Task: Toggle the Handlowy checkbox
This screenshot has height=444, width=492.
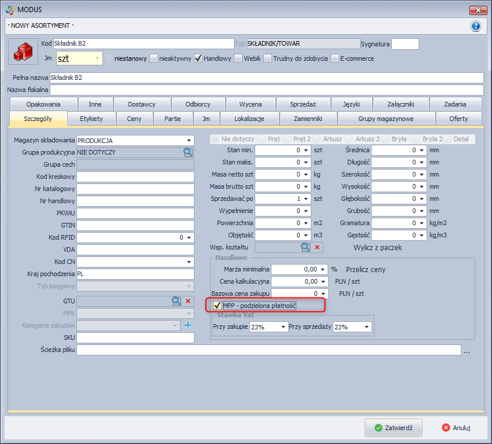Action: [198, 58]
